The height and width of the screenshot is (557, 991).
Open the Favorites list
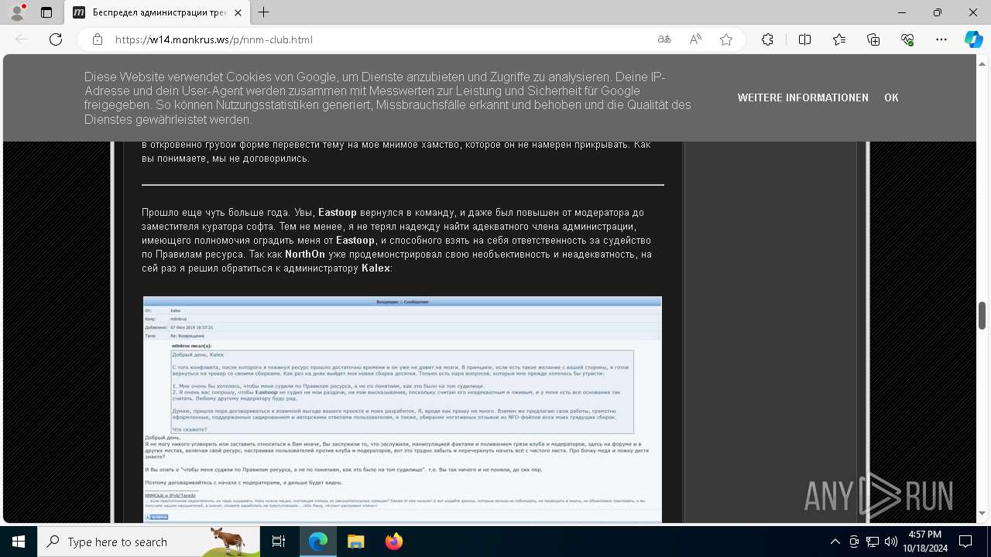(839, 39)
